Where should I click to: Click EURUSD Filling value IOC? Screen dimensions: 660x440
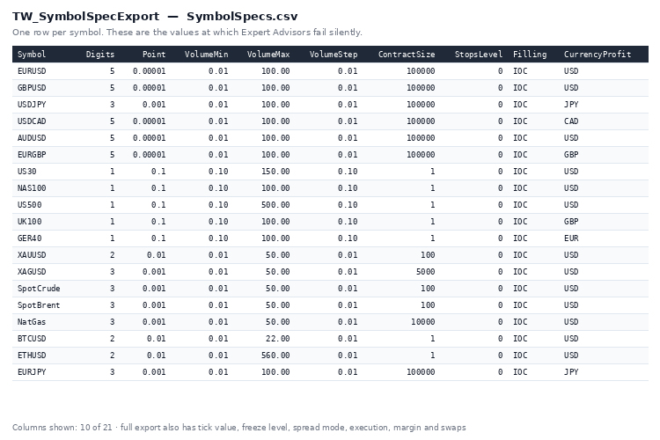pos(520,71)
